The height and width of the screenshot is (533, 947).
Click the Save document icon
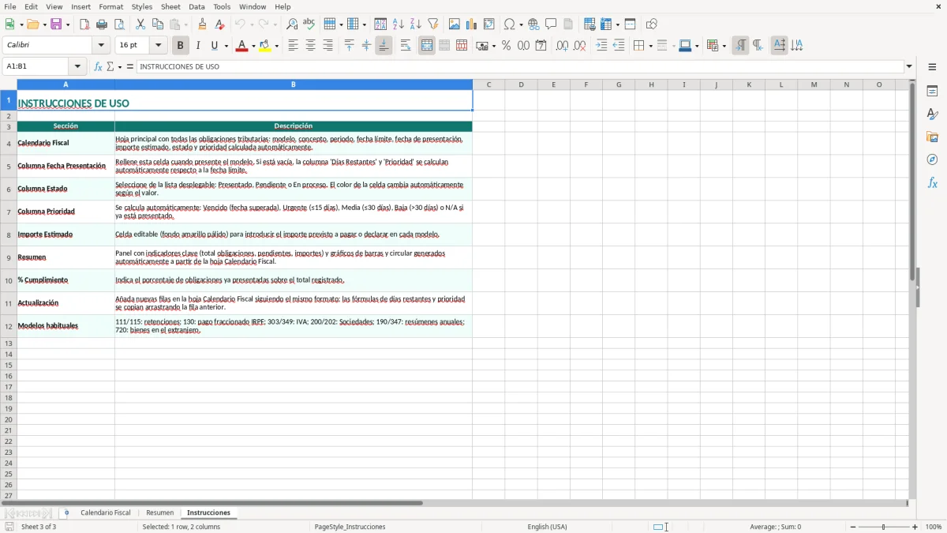click(x=56, y=24)
